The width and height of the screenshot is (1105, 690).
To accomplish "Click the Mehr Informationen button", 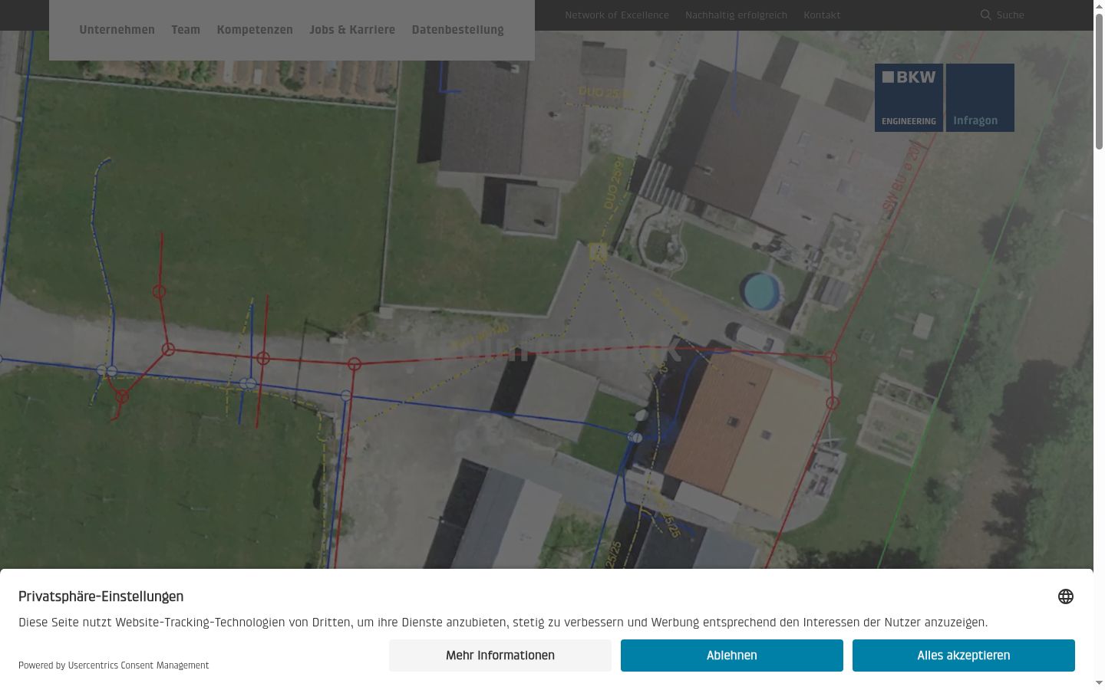I will 500,655.
